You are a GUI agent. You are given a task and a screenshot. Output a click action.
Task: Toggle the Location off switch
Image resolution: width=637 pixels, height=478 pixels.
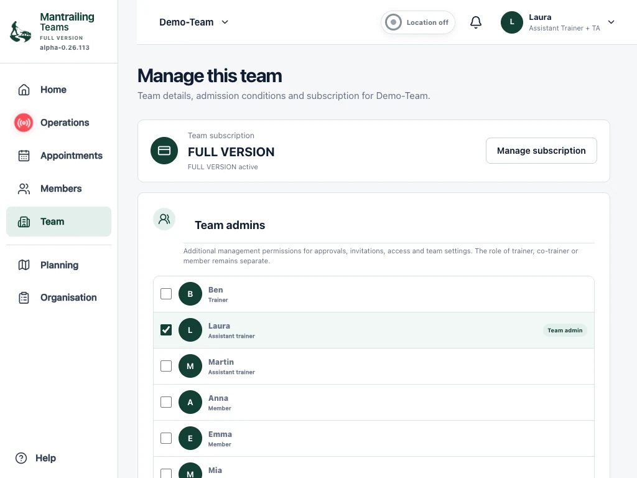(x=417, y=22)
